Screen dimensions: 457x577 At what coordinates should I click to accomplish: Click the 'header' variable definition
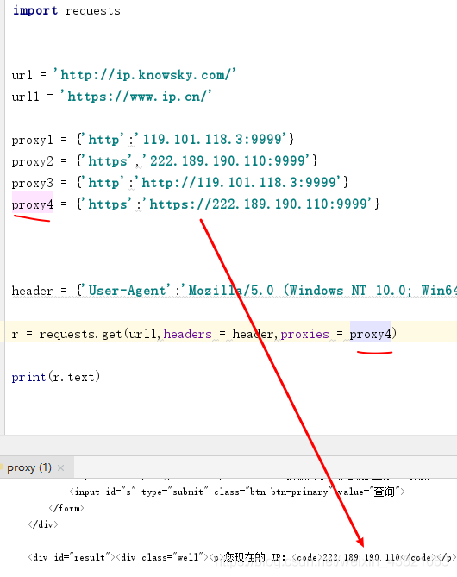(x=32, y=291)
